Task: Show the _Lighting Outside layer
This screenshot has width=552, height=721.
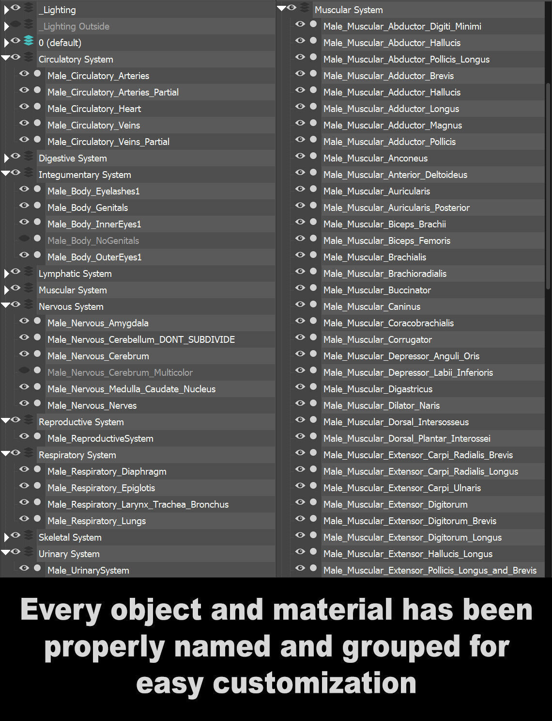Action: click(15, 24)
